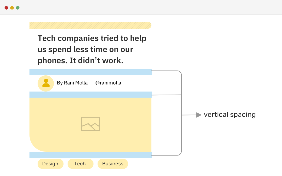The width and height of the screenshot is (282, 176).
Task: Click the striped yellow bar above the headline
Action: coord(90,25)
